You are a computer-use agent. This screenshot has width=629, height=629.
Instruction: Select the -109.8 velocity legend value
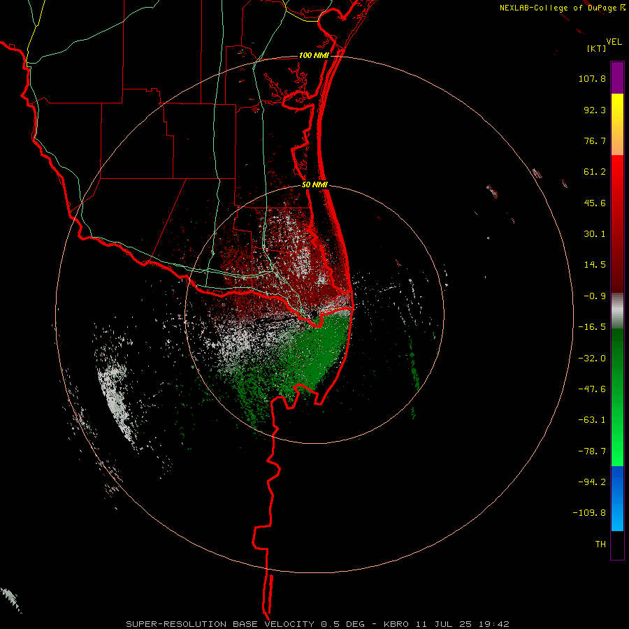tap(589, 513)
